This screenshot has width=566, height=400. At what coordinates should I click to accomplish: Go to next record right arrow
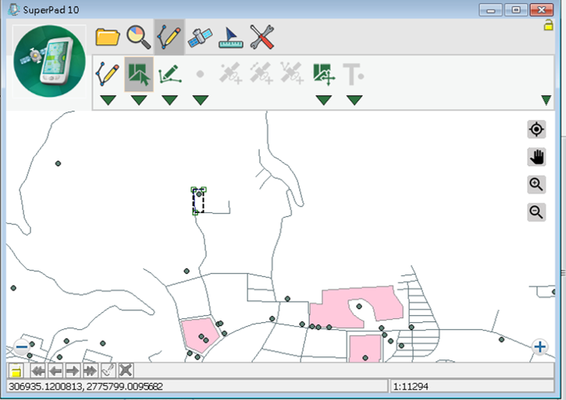[73, 370]
